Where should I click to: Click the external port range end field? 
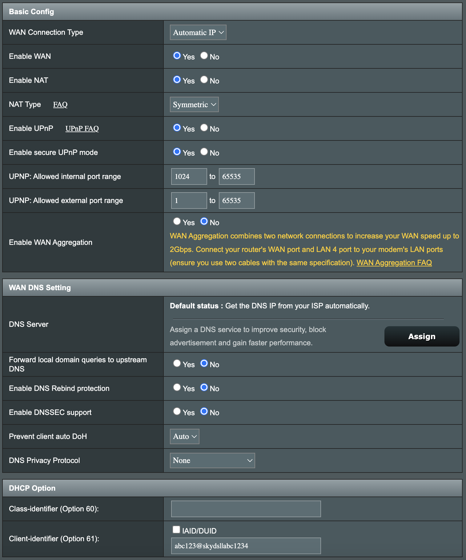pos(236,201)
